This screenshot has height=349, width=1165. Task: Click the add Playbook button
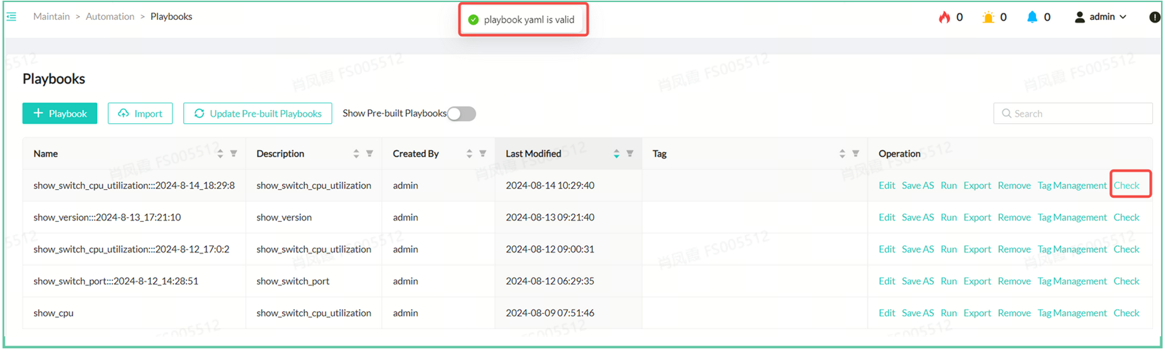[x=60, y=114]
